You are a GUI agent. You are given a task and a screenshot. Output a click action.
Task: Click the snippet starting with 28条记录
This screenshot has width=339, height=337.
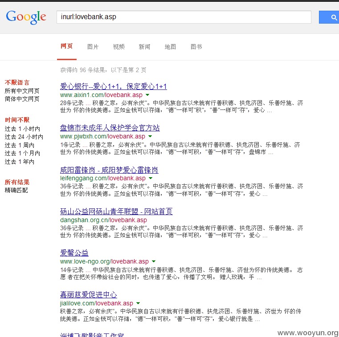182,106
